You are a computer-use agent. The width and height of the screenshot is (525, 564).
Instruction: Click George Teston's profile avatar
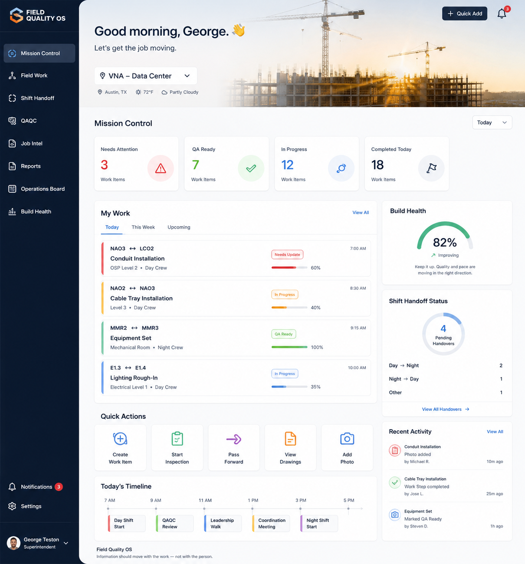13,543
